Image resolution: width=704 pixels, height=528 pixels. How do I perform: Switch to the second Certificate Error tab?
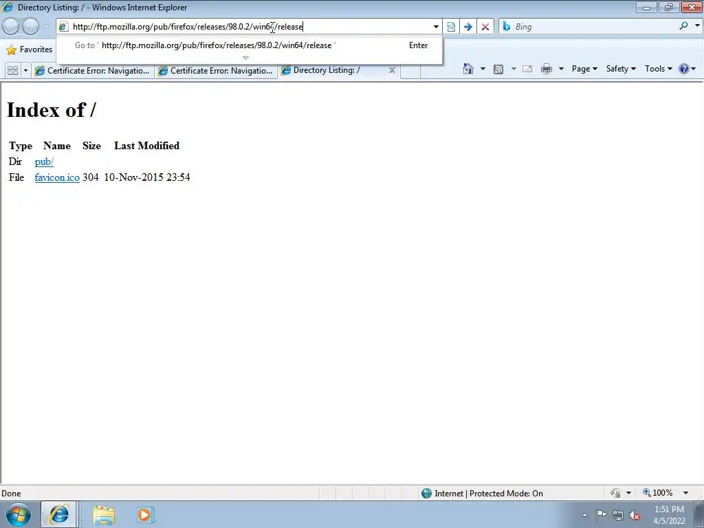point(216,71)
